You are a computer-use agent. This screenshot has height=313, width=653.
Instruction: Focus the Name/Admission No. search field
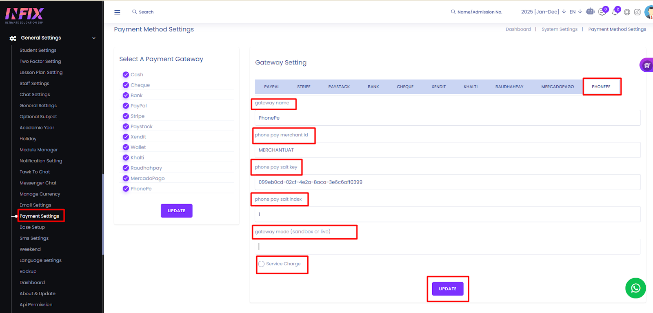coord(480,12)
